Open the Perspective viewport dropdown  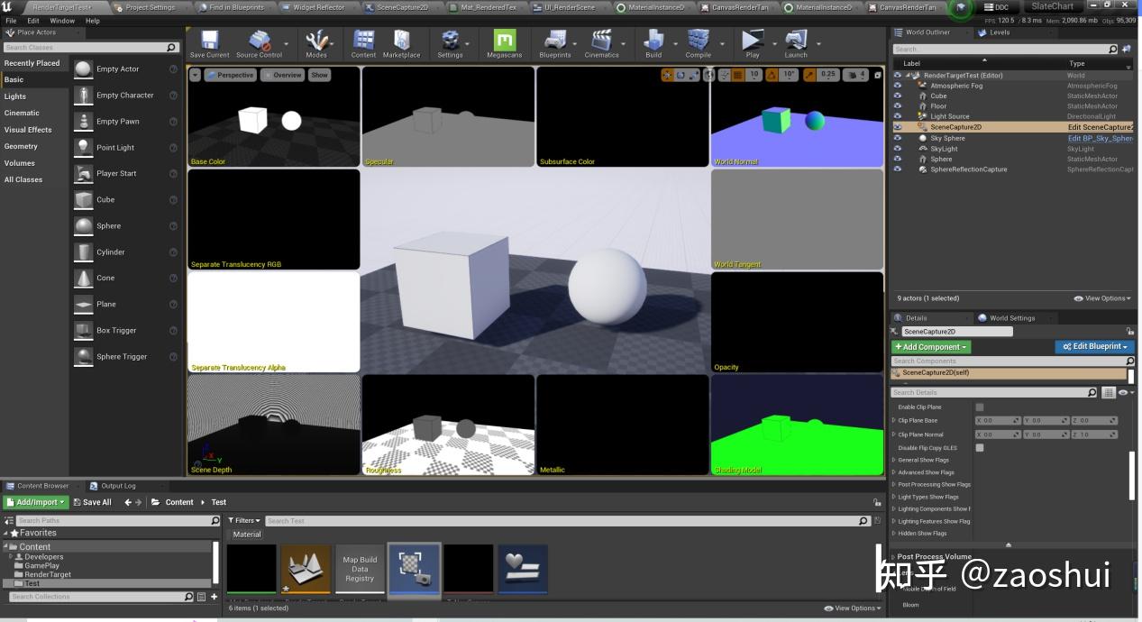coord(233,75)
